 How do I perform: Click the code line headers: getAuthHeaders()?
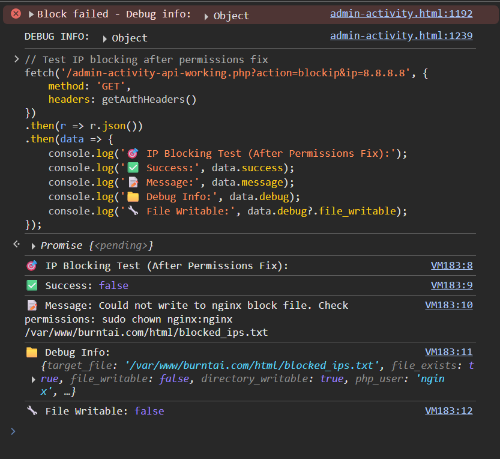(122, 100)
